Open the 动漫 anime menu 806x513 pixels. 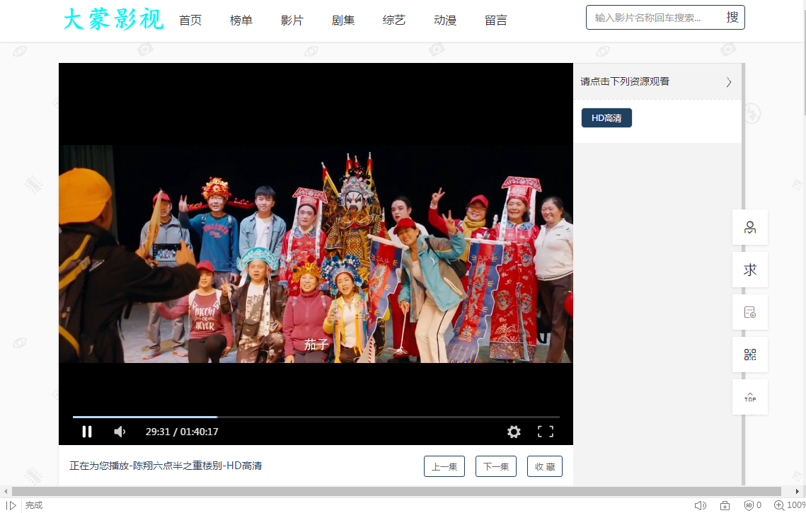click(445, 20)
